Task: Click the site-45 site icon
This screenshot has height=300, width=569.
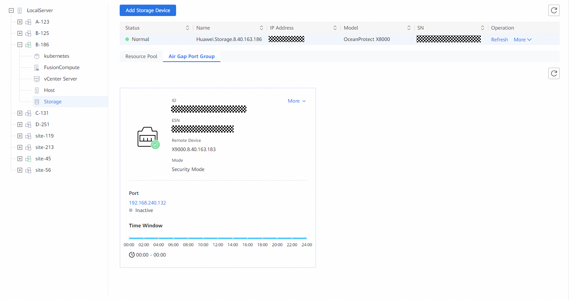Action: [28, 159]
